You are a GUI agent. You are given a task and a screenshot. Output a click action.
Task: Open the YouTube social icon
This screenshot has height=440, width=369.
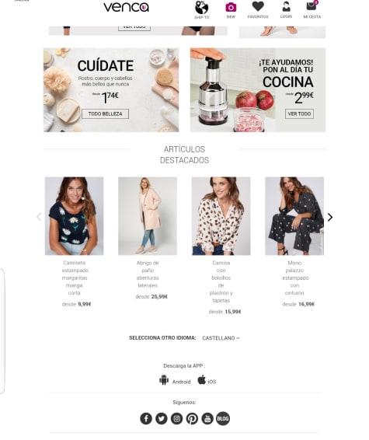207,418
